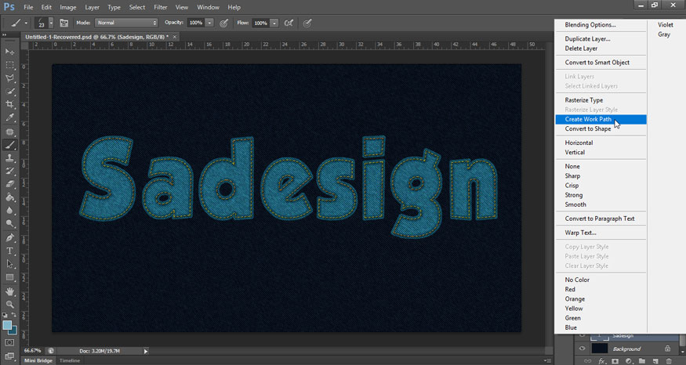Toggle Quick Mask mode
The height and width of the screenshot is (365, 686).
click(x=9, y=343)
